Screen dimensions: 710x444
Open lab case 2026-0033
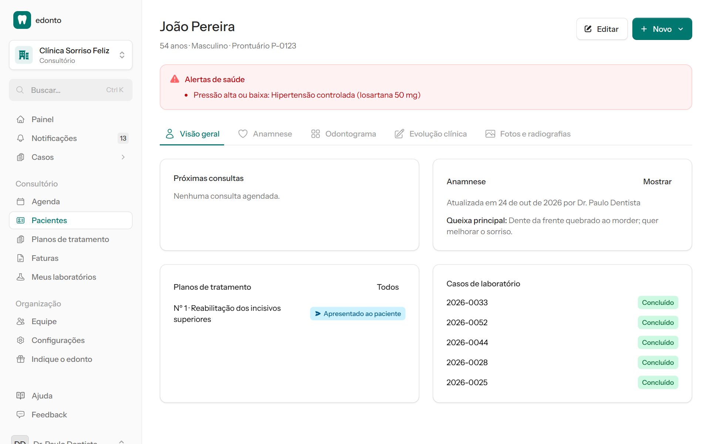coord(467,303)
